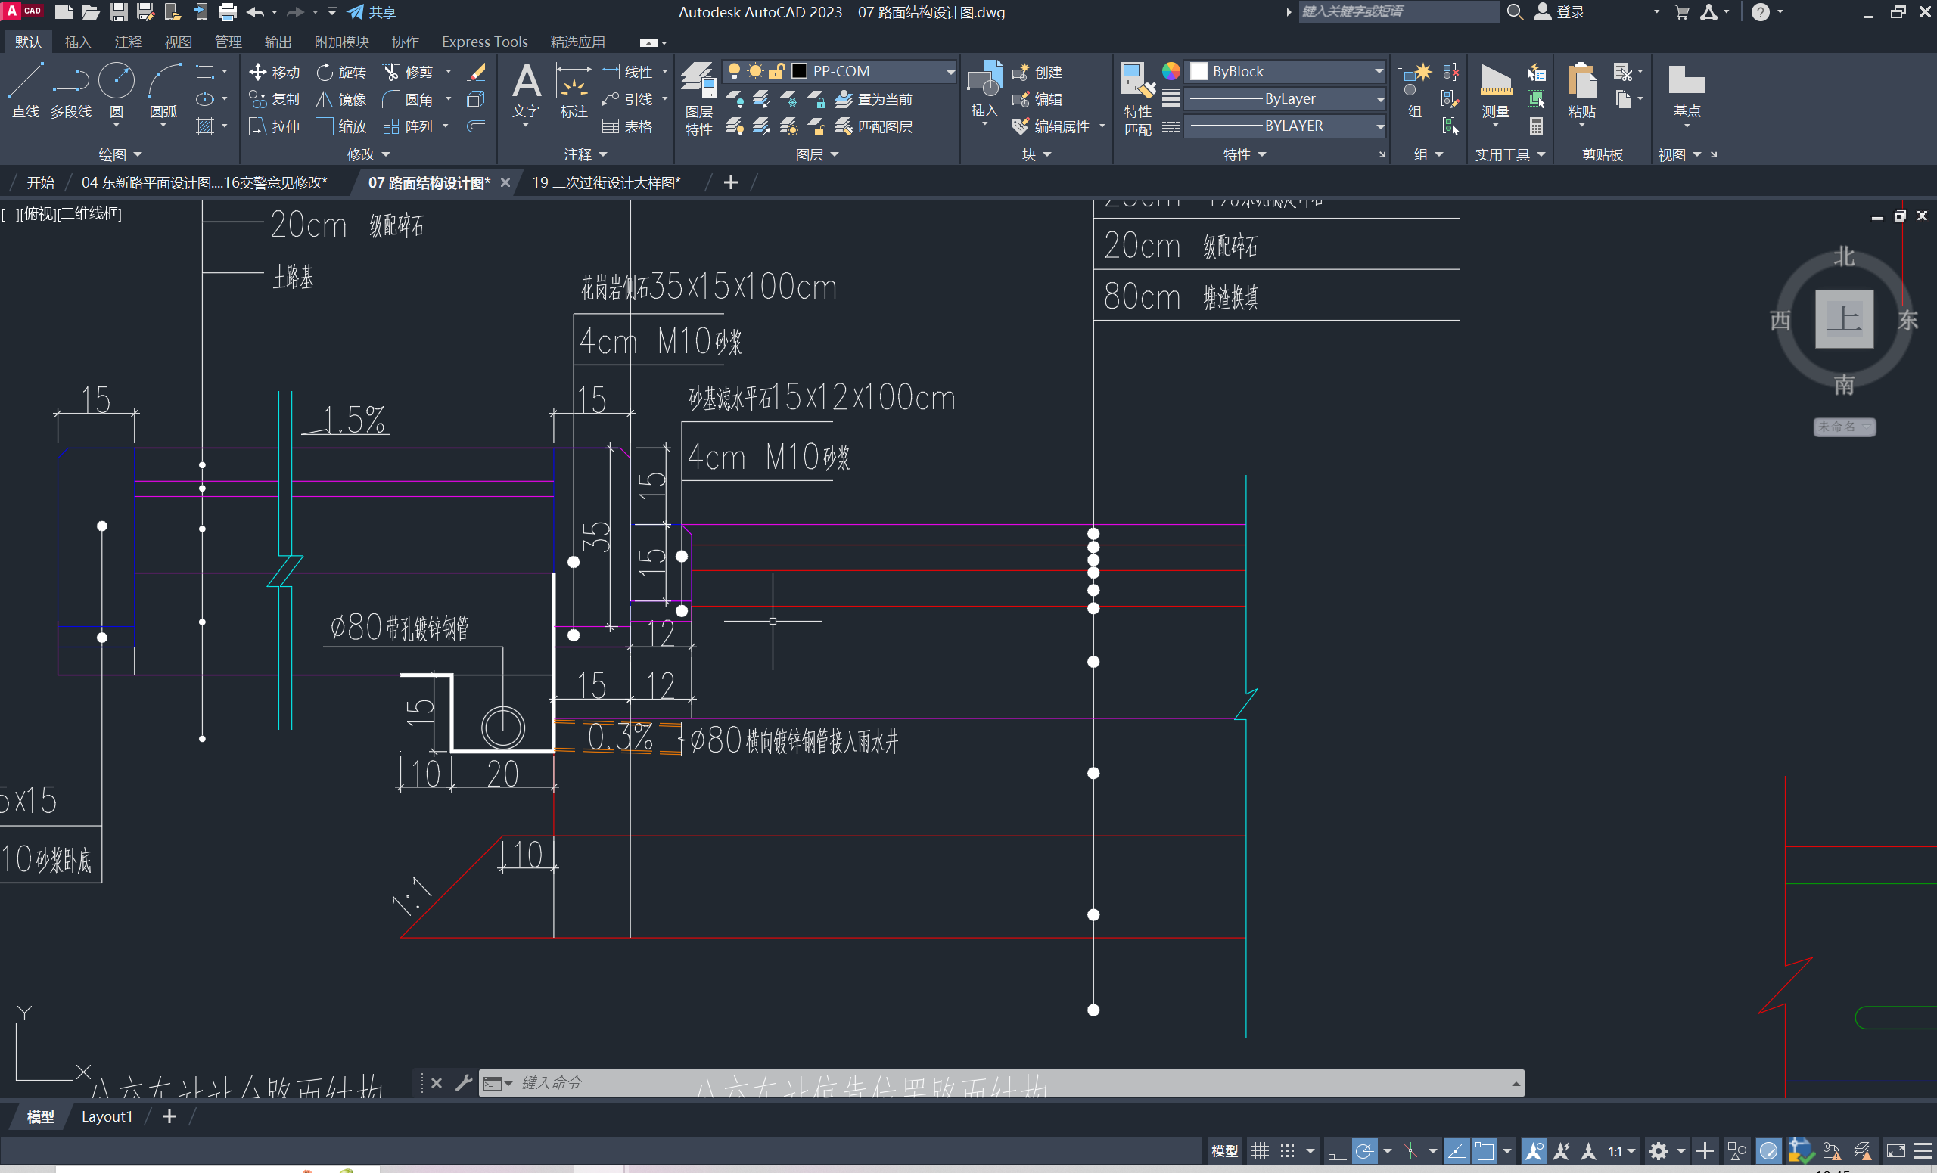Click the Dimension (标注) tool
The image size is (1937, 1173).
click(574, 90)
